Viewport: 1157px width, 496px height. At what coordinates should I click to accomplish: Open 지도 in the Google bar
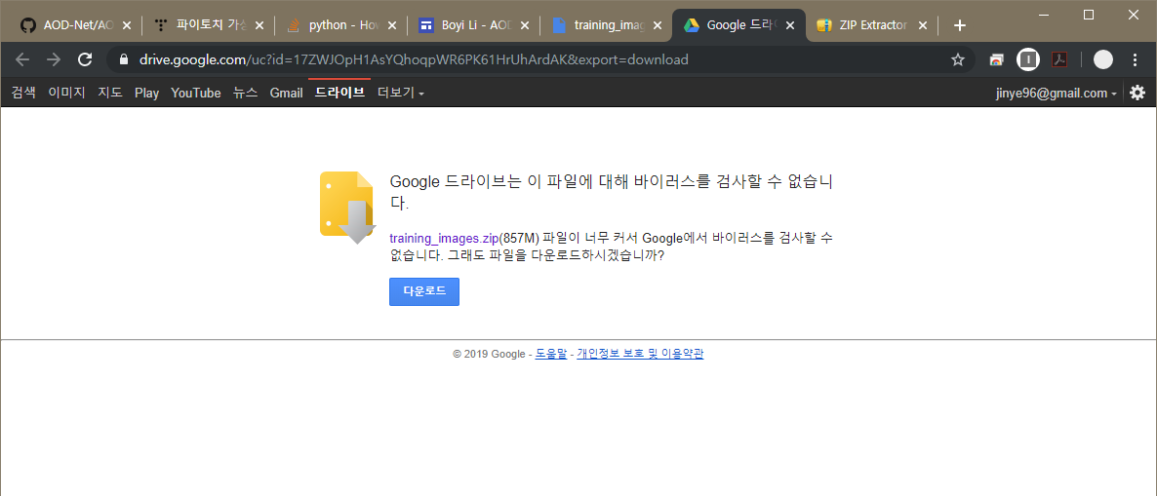pyautogui.click(x=110, y=93)
